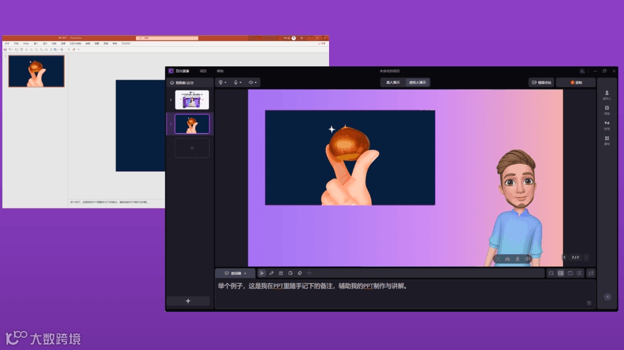Open the 提词器 teleprompter dropdown
The image size is (624, 350).
(x=235, y=273)
